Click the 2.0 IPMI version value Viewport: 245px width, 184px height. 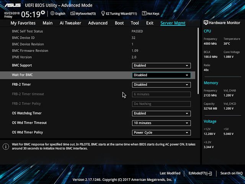pos(134,57)
